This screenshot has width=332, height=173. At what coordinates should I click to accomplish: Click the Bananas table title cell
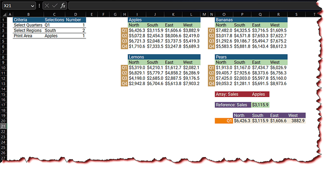click(251, 20)
